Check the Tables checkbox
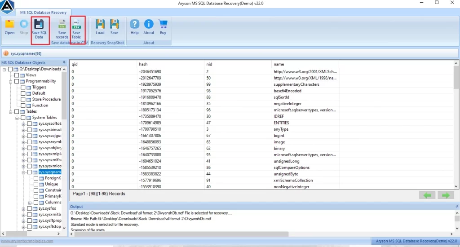 17,111
